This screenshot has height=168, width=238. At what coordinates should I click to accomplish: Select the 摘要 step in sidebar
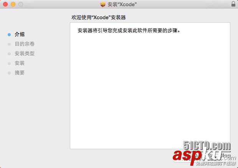click(20, 73)
